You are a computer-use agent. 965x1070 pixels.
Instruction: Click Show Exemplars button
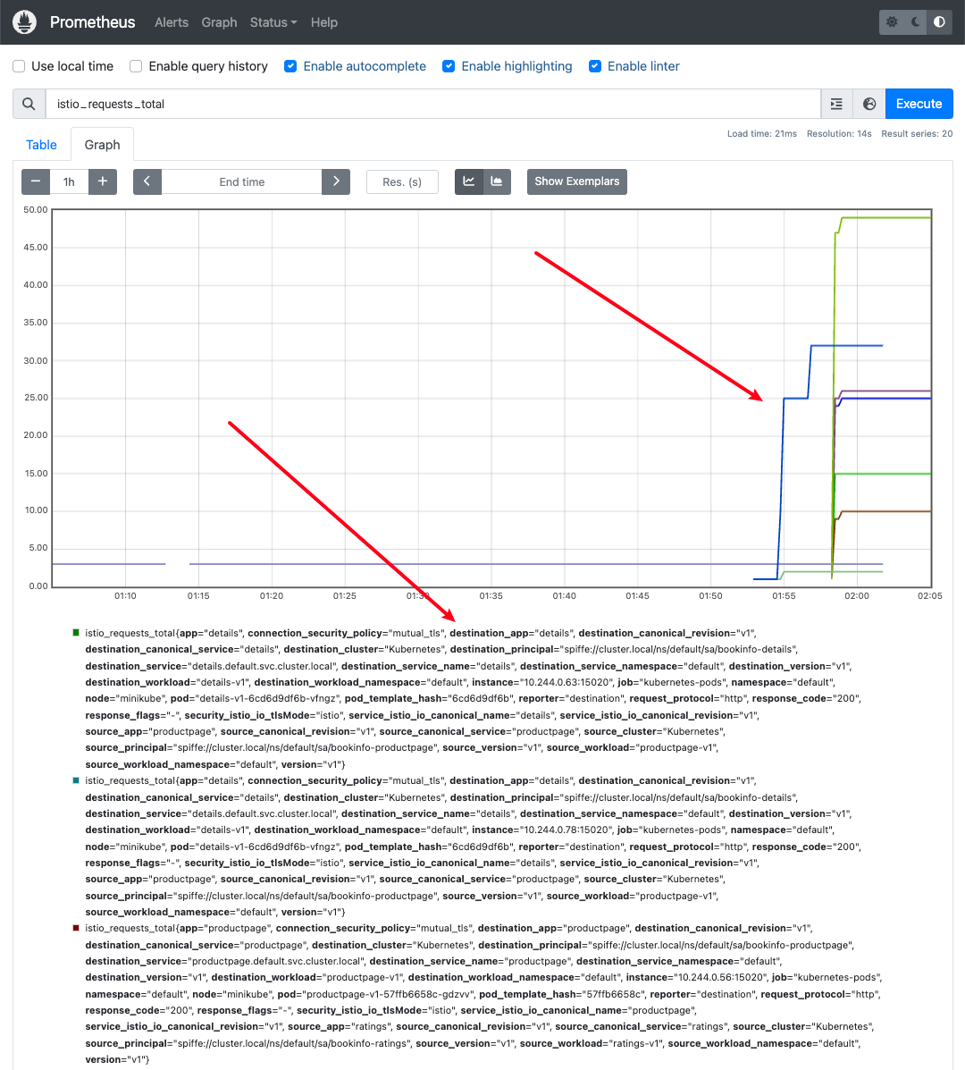click(x=577, y=181)
